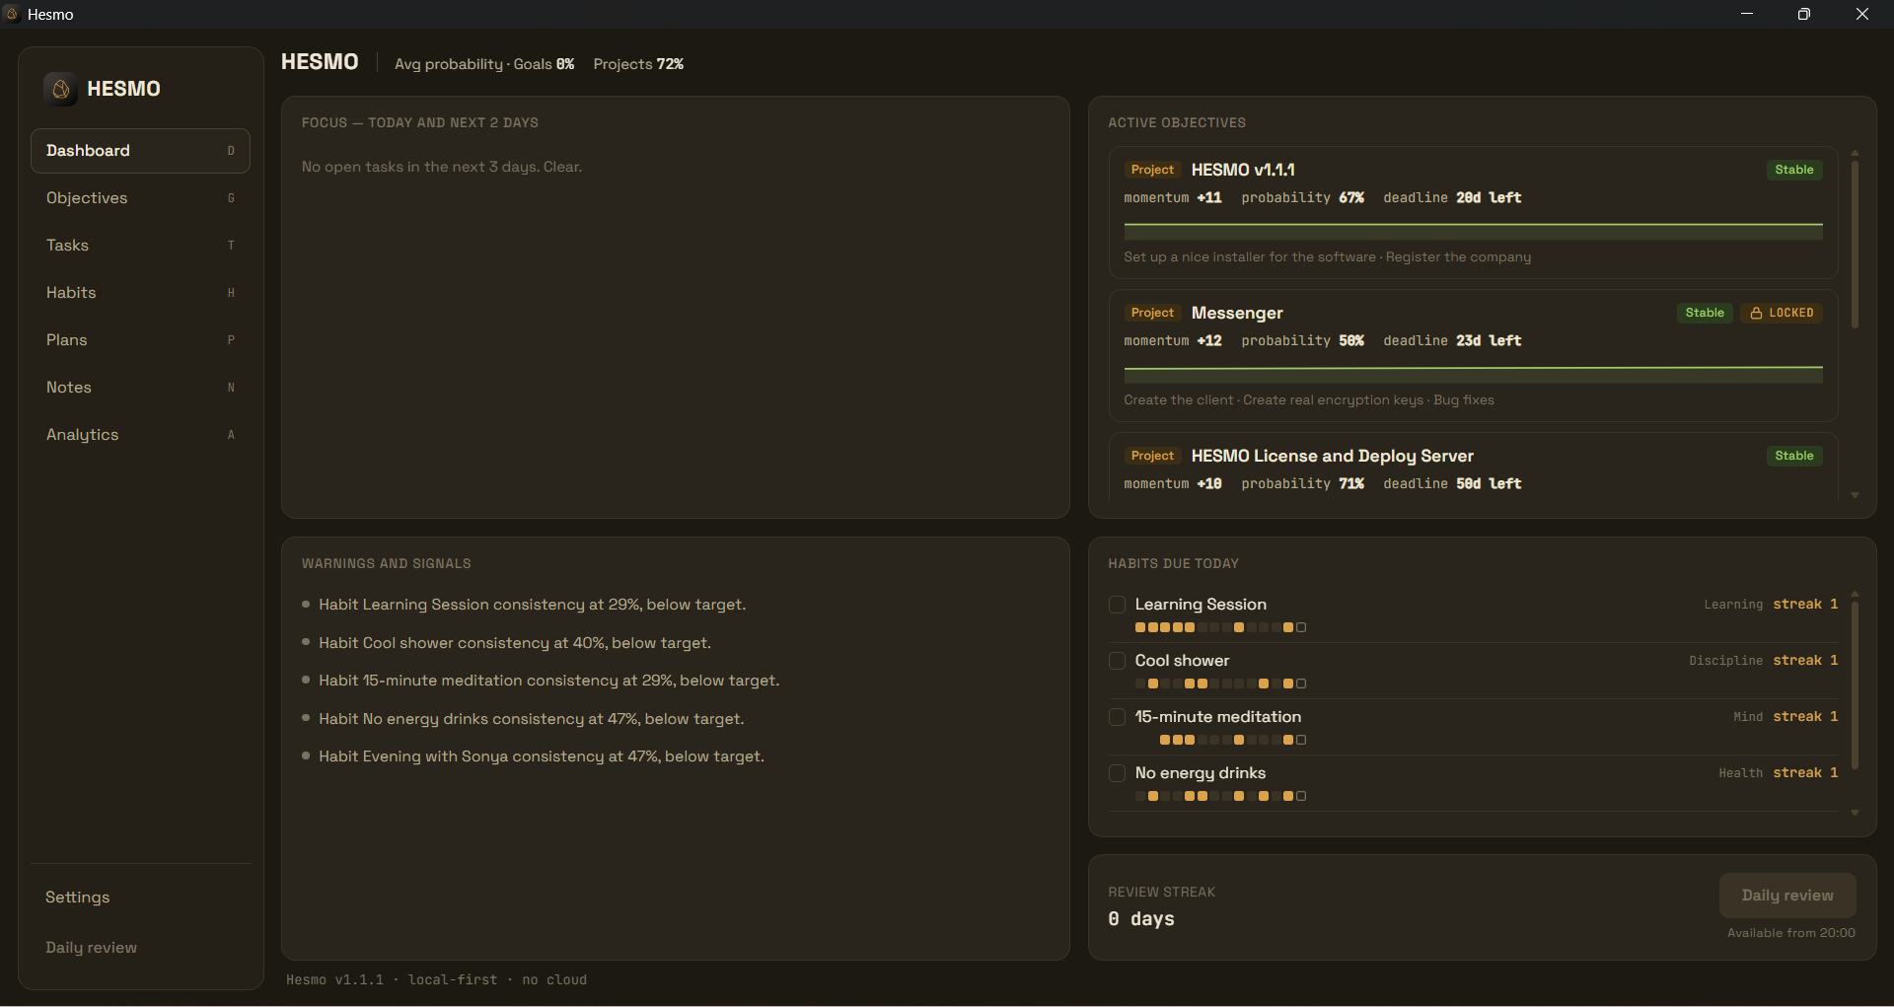Click the Hesmo title bar app icon
This screenshot has height=1007, width=1894.
[12, 14]
